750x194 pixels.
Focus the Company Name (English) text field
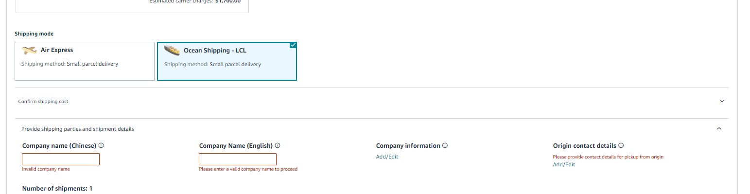coord(238,159)
